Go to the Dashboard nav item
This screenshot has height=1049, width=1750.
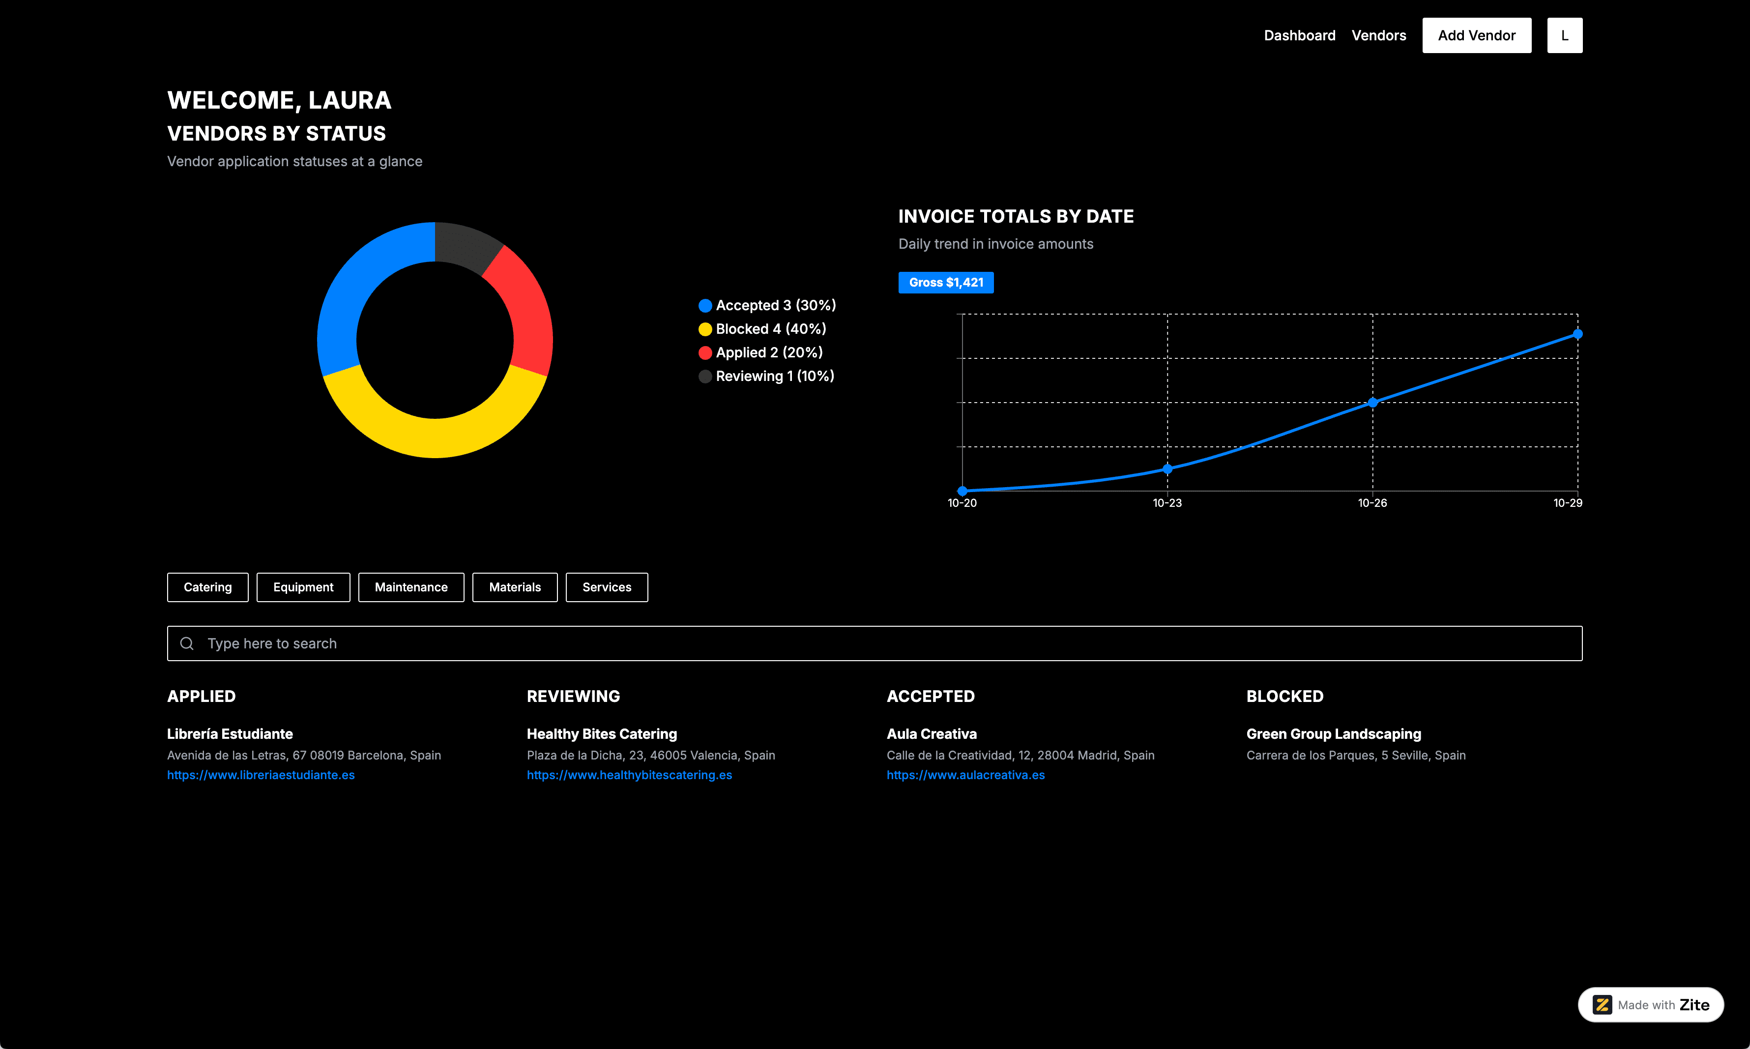[1299, 35]
